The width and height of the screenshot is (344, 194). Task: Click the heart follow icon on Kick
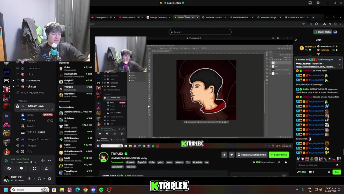[231, 155]
